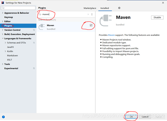Switch to the Installed tab
167x121 pixels.
coord(105,8)
